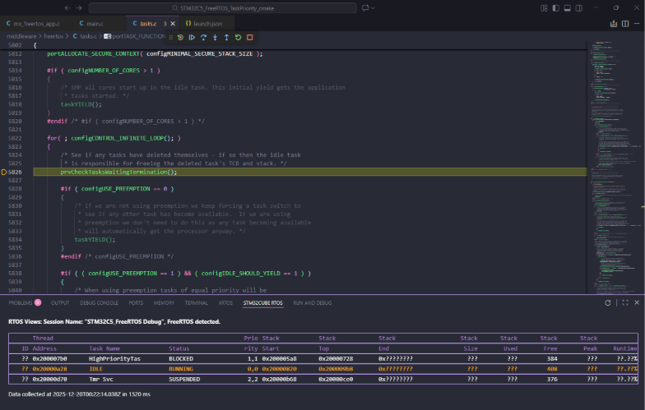Refresh the STM32Cube RTOS view
645x410 pixels.
pyautogui.click(x=609, y=303)
